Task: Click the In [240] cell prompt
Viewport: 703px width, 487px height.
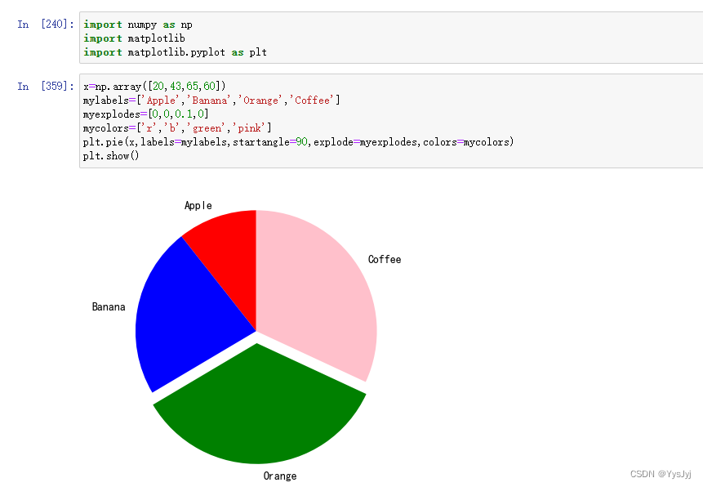Action: [46, 25]
